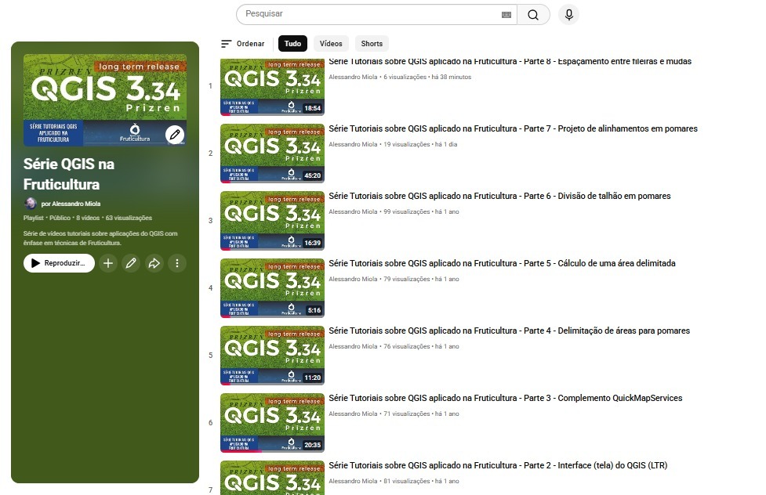766x495 pixels.
Task: Add videos with the plus icon
Action: [x=108, y=263]
